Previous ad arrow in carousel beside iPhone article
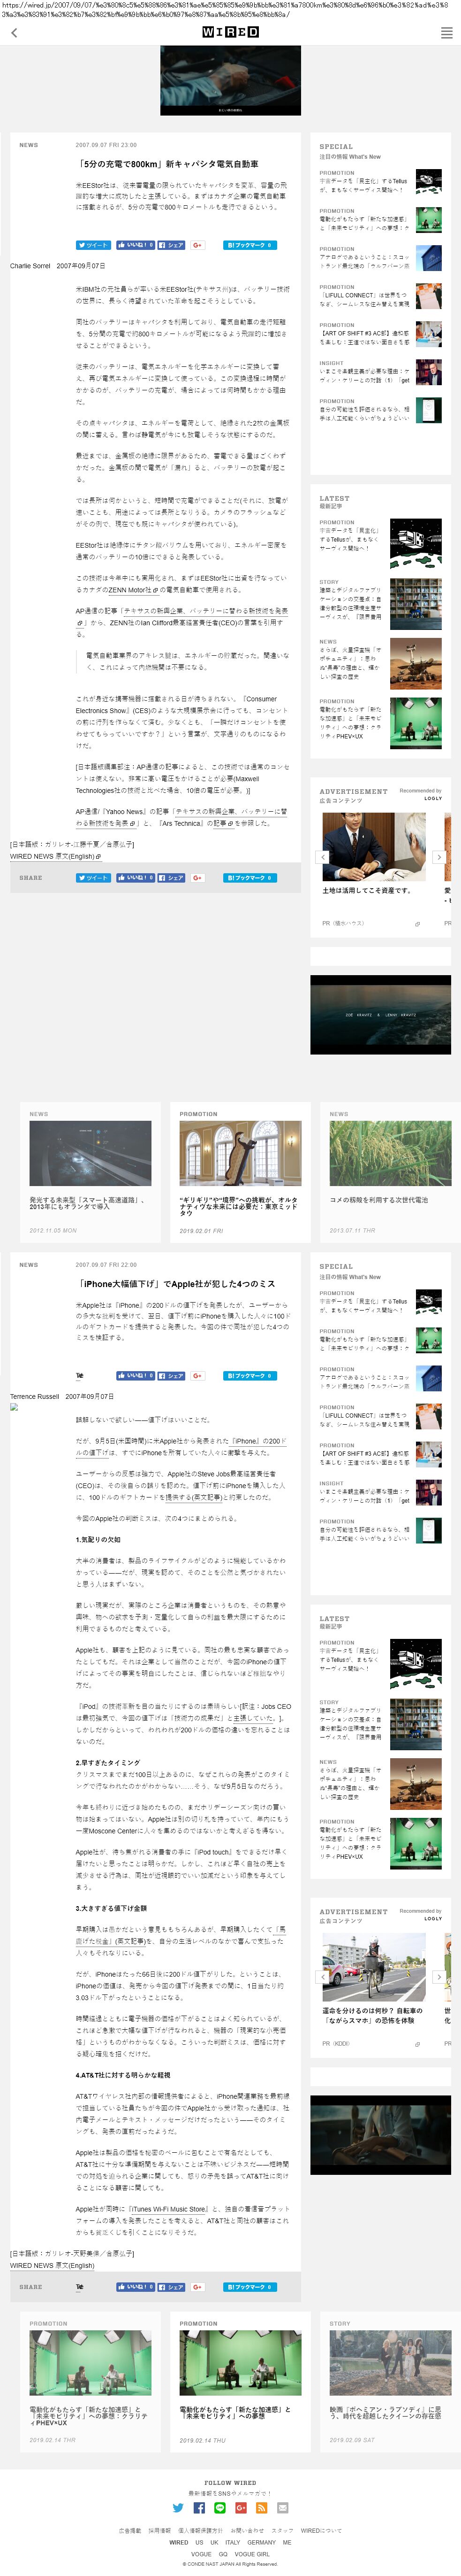Image resolution: width=461 pixels, height=2576 pixels. 322,1977
